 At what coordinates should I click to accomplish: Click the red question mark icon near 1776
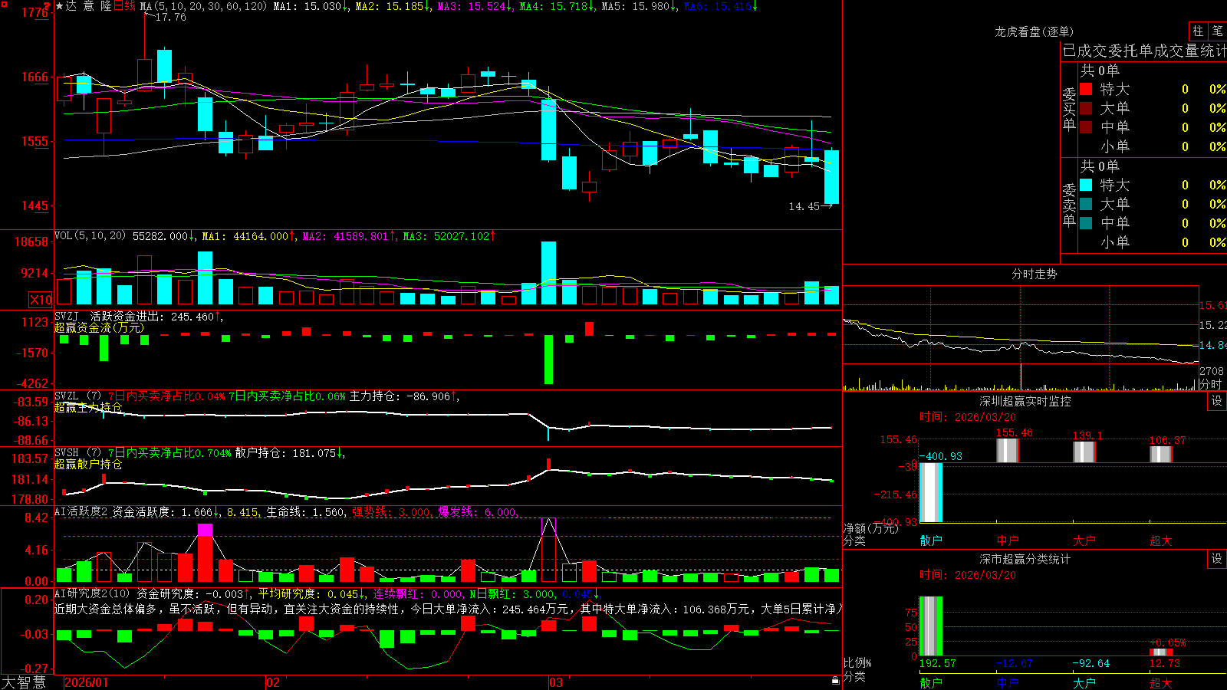[x=48, y=7]
